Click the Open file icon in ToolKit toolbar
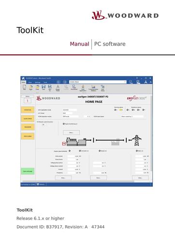The image size is (175, 248). (30, 87)
